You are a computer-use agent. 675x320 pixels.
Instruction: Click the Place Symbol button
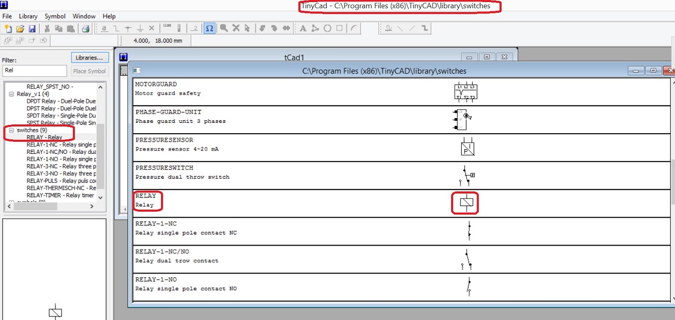coord(89,71)
